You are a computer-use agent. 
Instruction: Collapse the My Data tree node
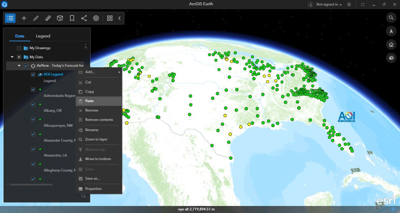12,57
